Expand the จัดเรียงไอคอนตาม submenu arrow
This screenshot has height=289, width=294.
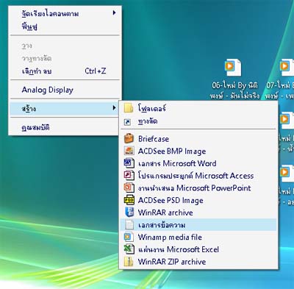coord(114,13)
